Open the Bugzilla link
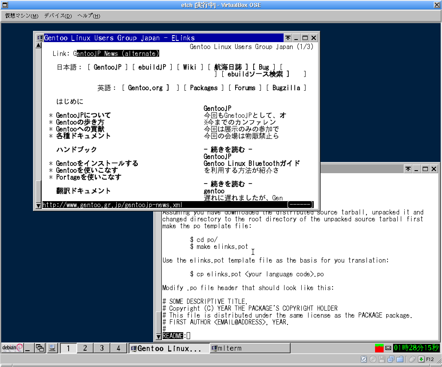This screenshot has width=442, height=367. [286, 88]
